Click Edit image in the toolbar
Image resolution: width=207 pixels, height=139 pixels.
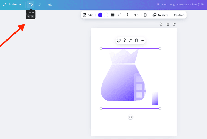click(88, 15)
